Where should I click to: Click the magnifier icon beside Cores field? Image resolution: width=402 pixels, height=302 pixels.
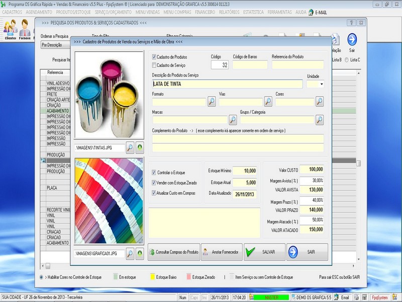(320, 102)
